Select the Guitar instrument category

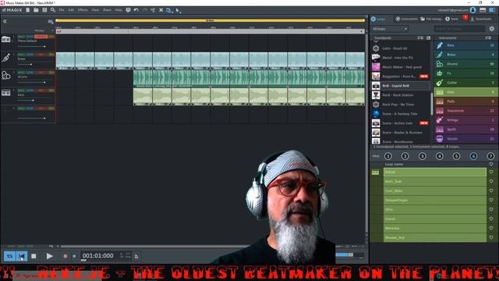tap(466, 83)
